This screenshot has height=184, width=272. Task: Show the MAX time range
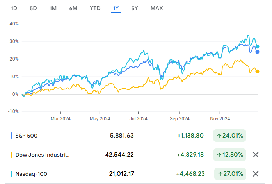tap(156, 8)
